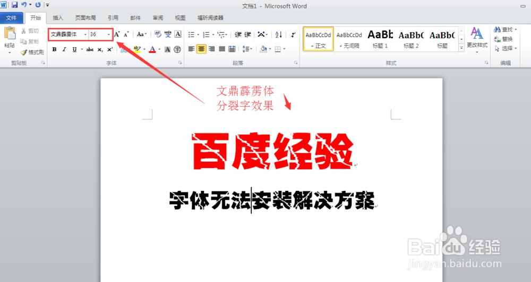Click the Clear Formatting eraser icon
Screen dimensions: 531x282
point(158,34)
